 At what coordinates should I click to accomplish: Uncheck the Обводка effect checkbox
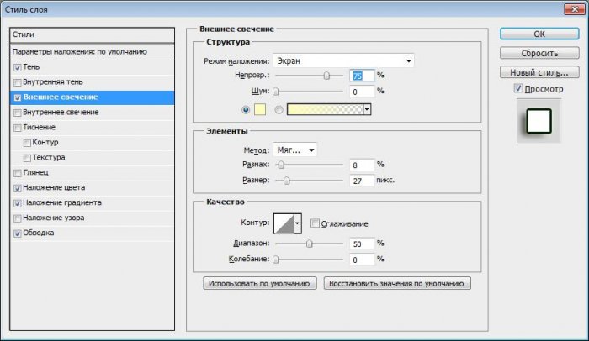tap(18, 233)
